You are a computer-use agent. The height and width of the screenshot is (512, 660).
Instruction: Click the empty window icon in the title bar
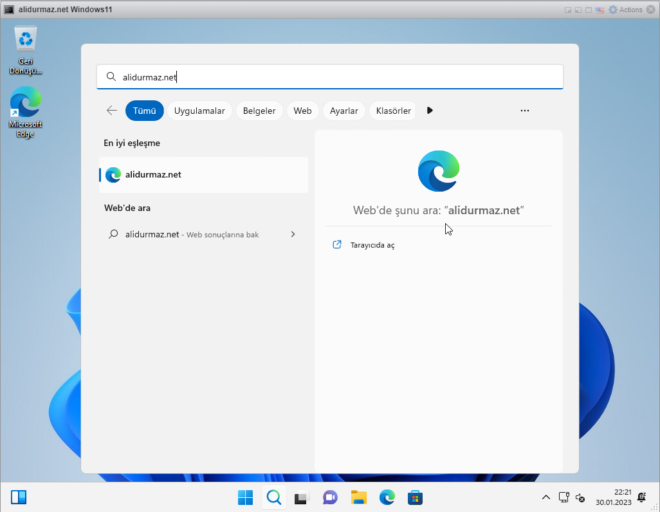coord(589,10)
